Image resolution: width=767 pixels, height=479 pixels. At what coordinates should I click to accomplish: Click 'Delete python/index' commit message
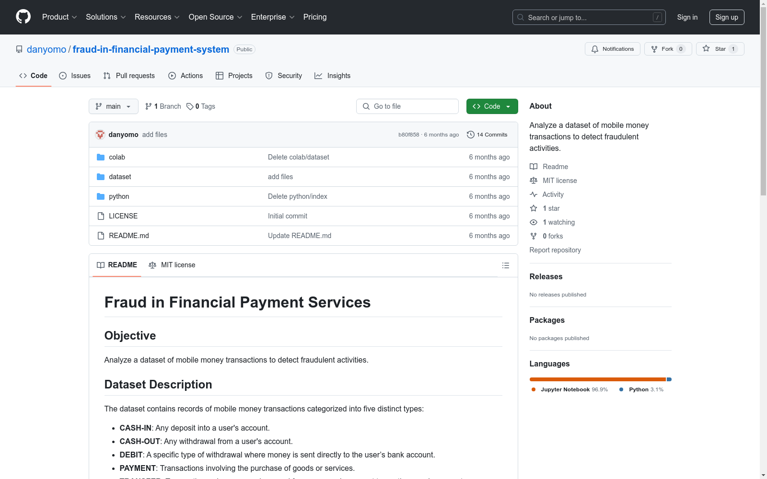click(x=298, y=196)
